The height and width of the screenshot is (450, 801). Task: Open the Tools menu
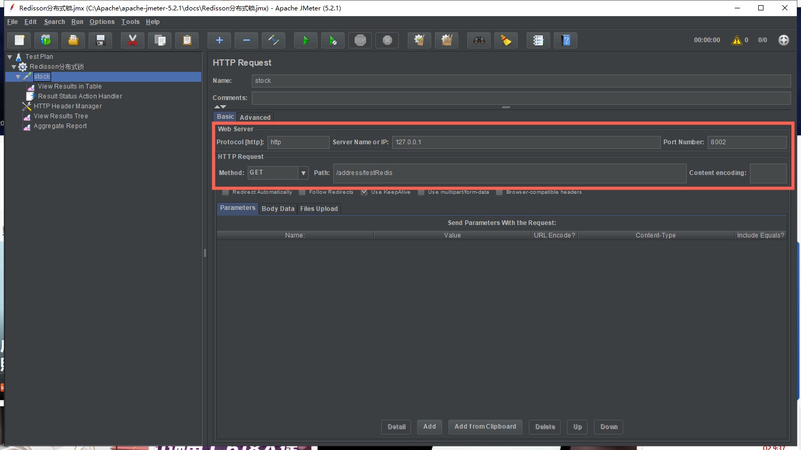pyautogui.click(x=130, y=22)
